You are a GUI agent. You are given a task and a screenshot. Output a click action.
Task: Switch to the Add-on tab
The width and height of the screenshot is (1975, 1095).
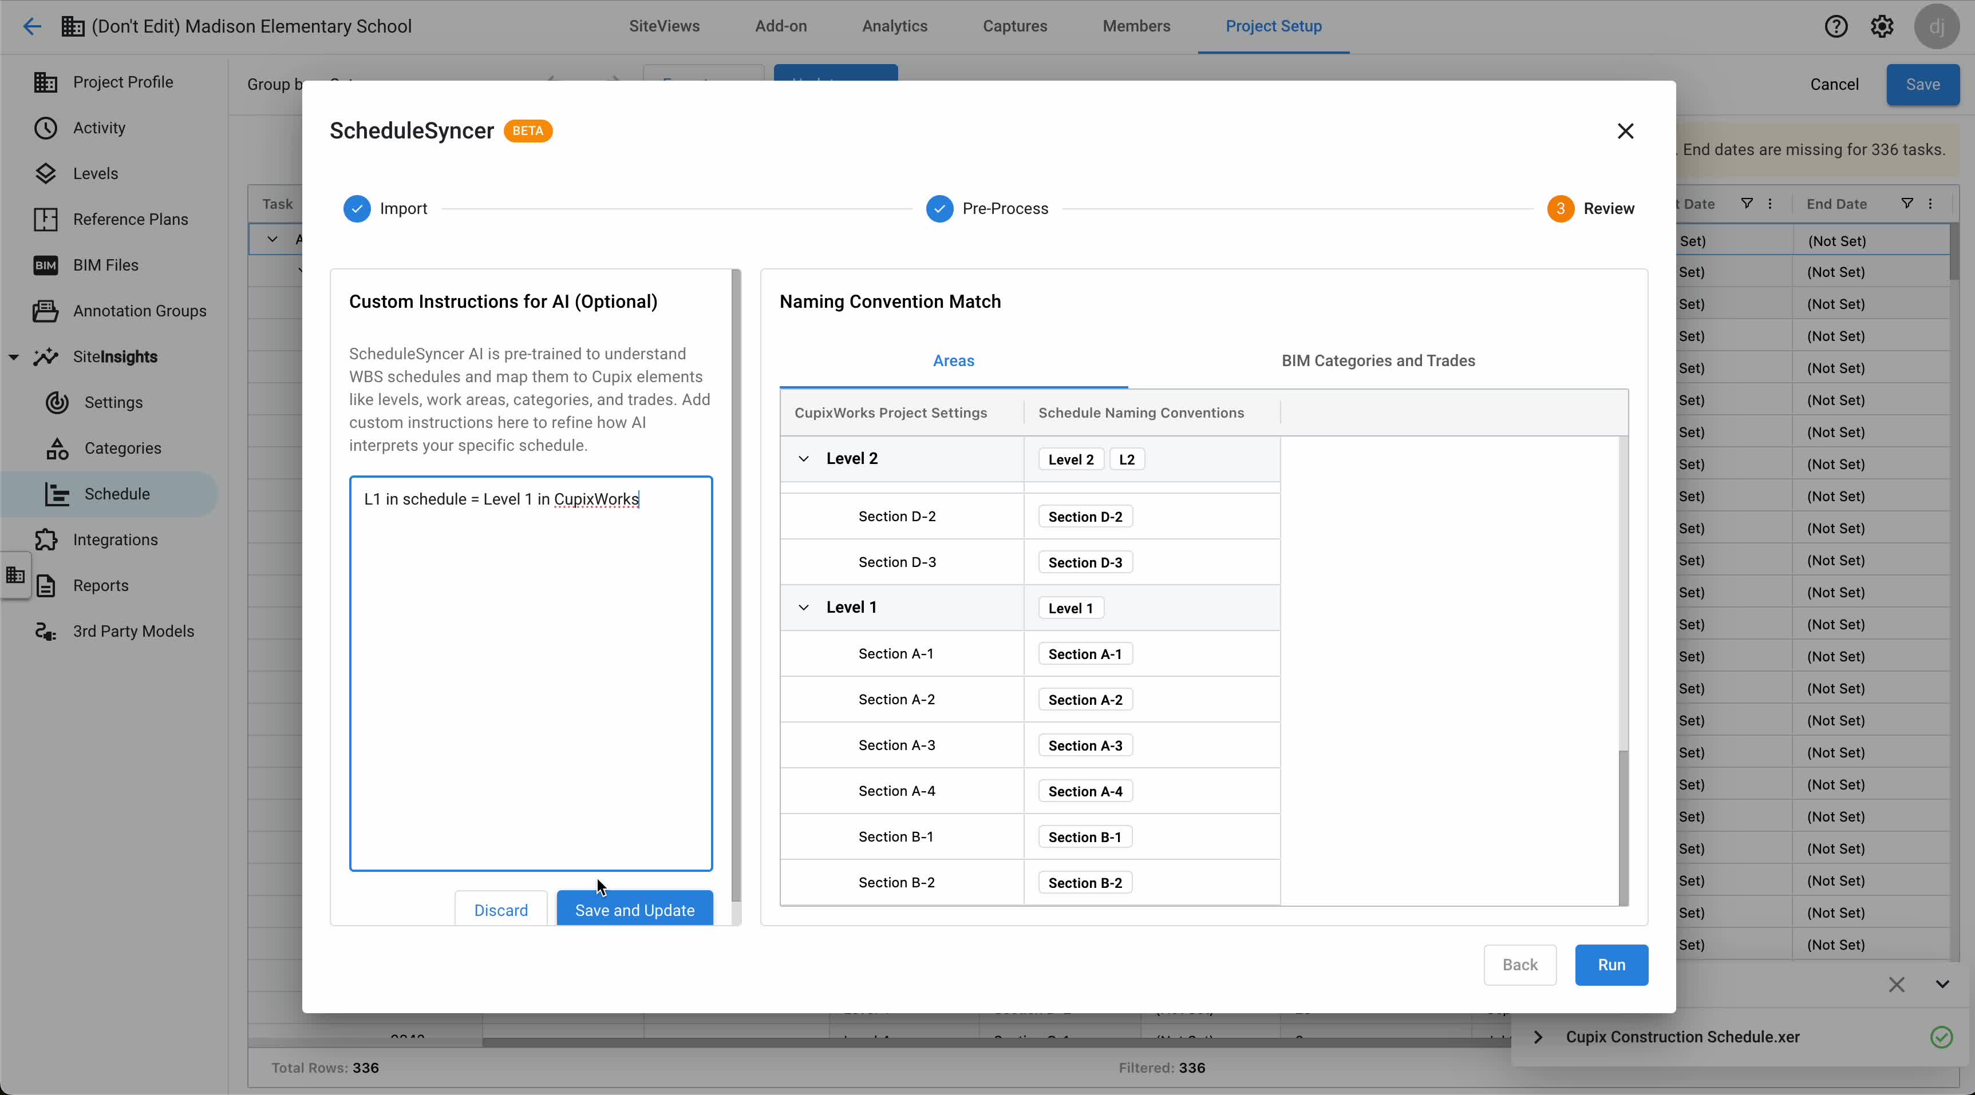pyautogui.click(x=780, y=26)
